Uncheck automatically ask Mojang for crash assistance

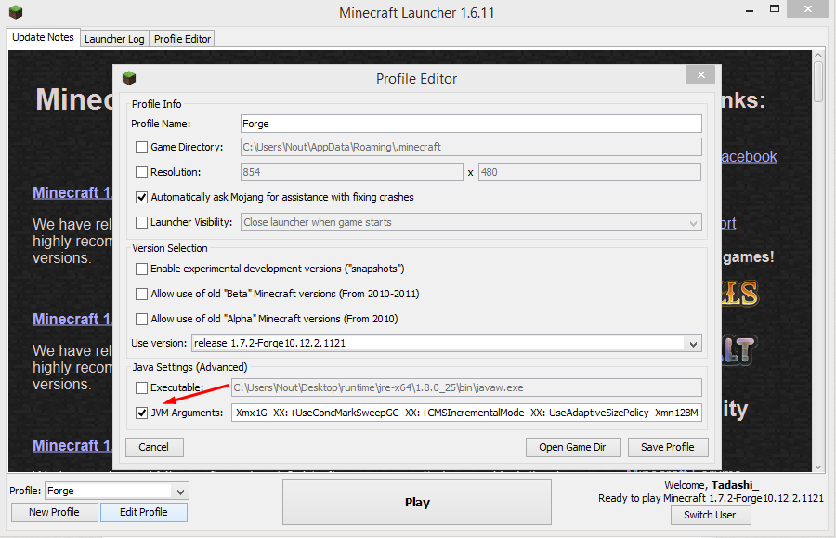[x=141, y=197]
